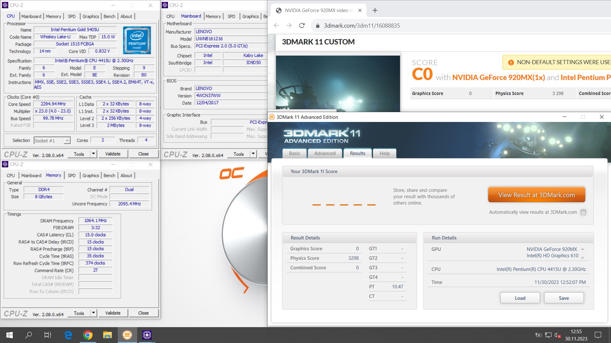Screen dimensions: 611x343
Task: Switch to 3DMark Basic tab
Action: click(294, 153)
